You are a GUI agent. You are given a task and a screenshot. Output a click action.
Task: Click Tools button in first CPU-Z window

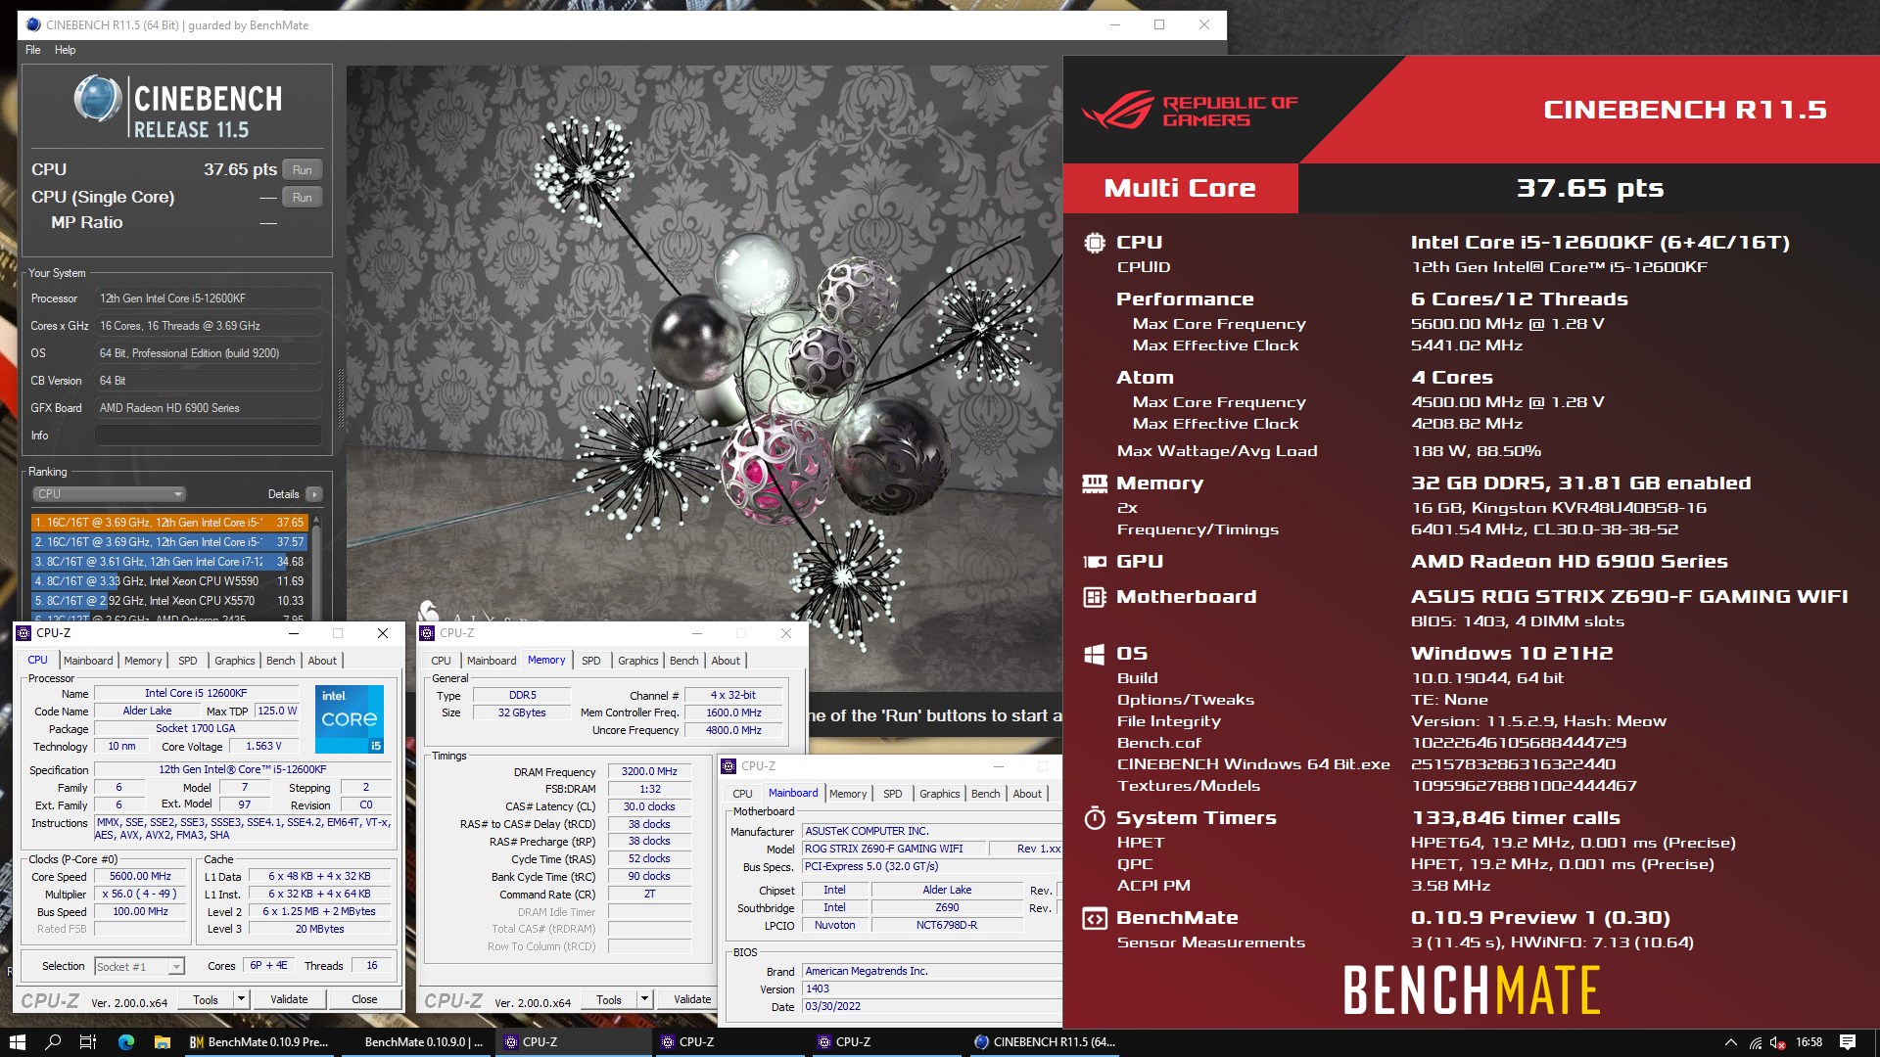pos(206,999)
